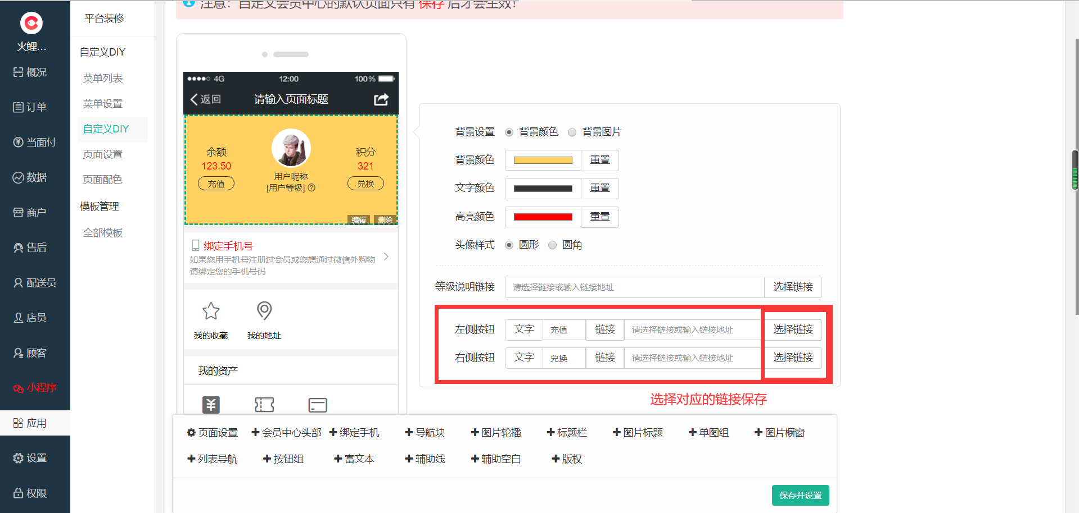This screenshot has height=513, width=1079.
Task: Click the 权限 lock icon in sidebar
Action: coord(19,493)
